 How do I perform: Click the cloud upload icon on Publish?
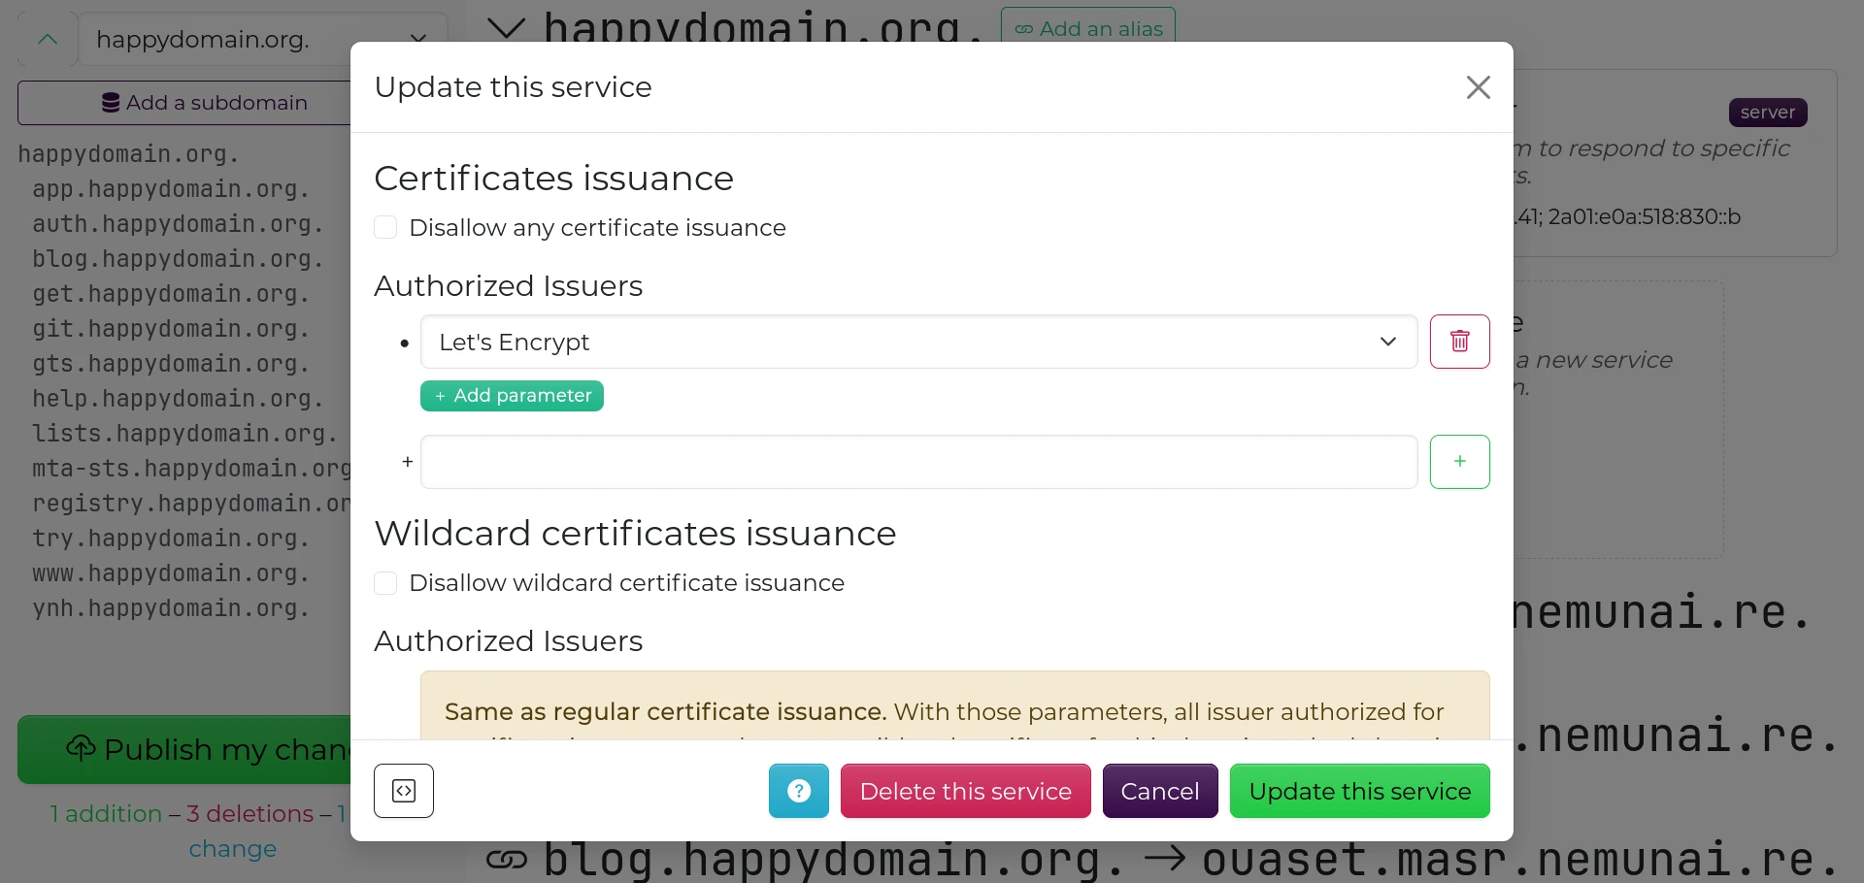pos(81,748)
